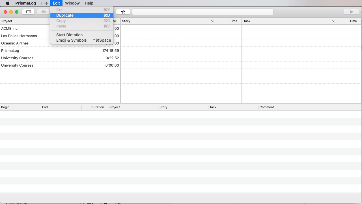Open the Window menu
This screenshot has width=362, height=204.
(x=72, y=3)
